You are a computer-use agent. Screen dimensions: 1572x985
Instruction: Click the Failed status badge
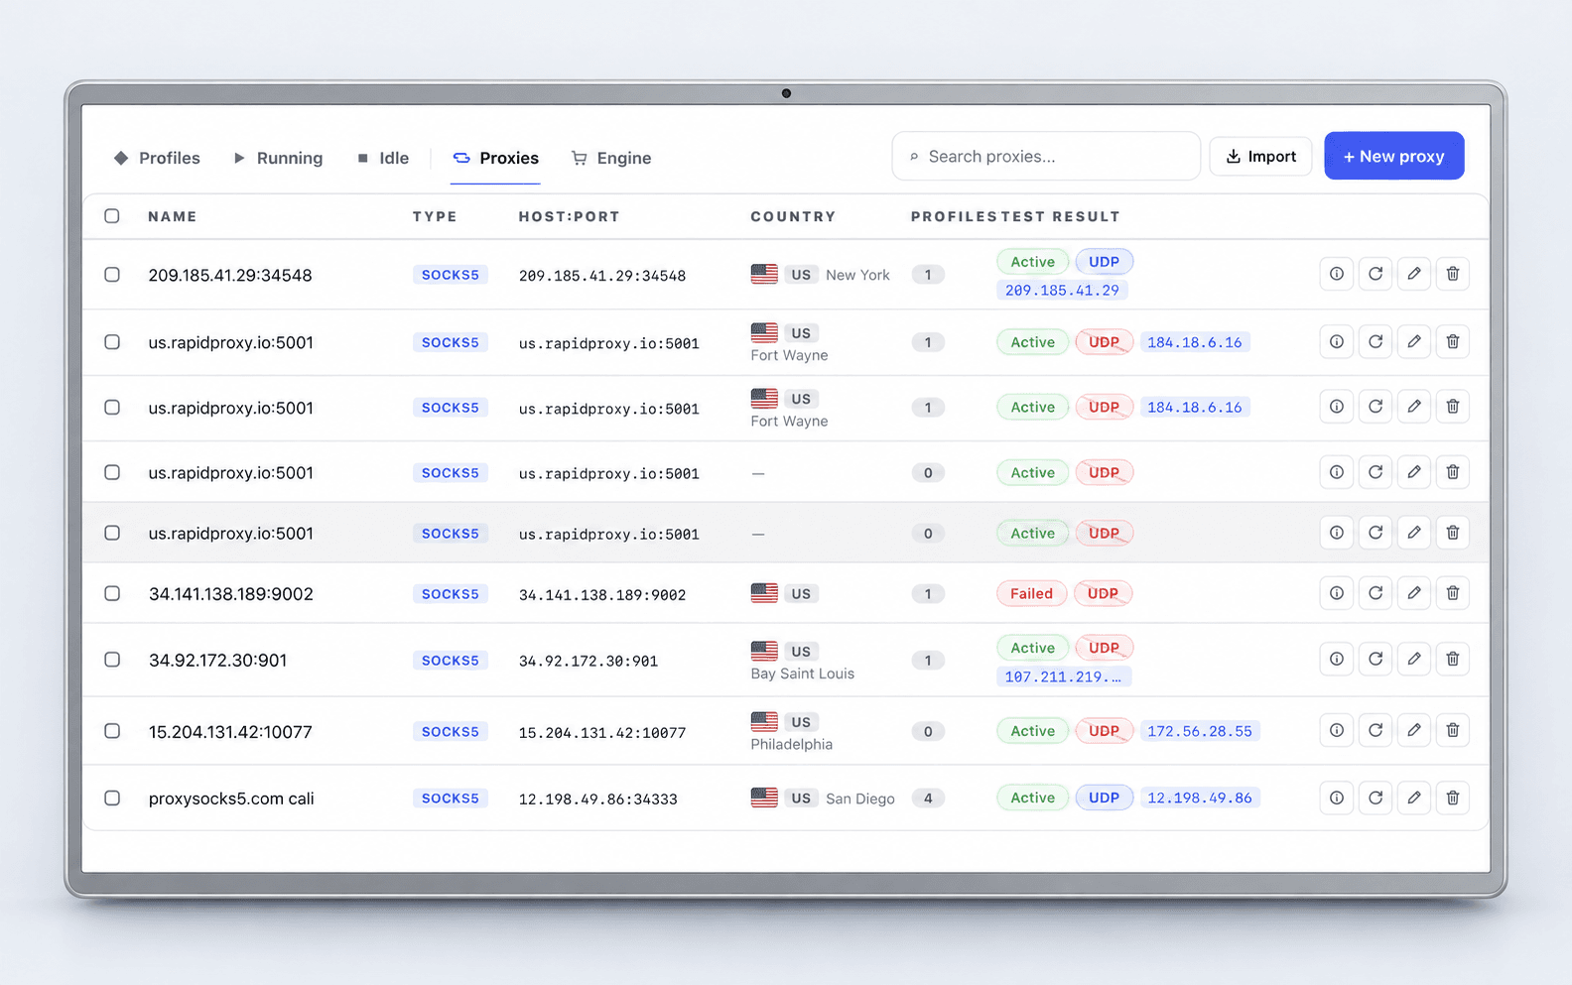(1031, 593)
